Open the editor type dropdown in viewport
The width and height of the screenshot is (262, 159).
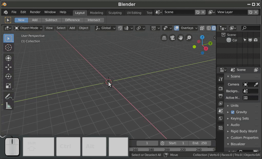7,28
